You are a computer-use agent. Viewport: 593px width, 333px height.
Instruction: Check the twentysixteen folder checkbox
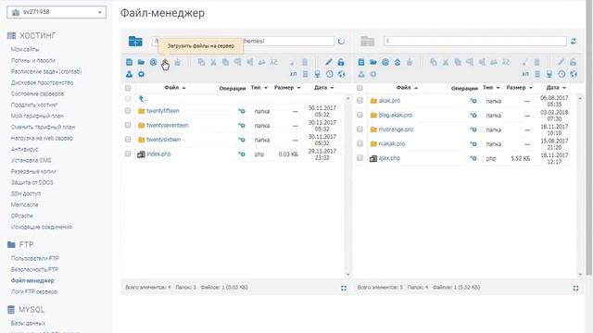click(128, 140)
